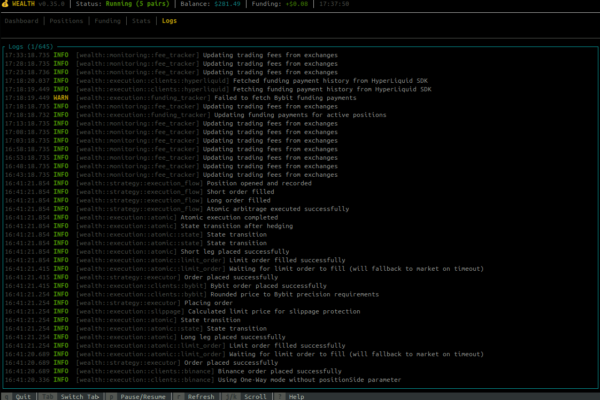Select the Stats tab
This screenshot has height=400, width=600.
click(x=141, y=21)
